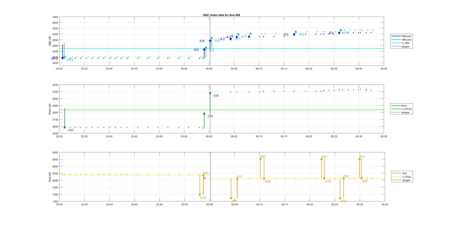Screen dimensions: 456x226
Task: Click the '-4.8' VBD data label
Action: click(x=346, y=33)
